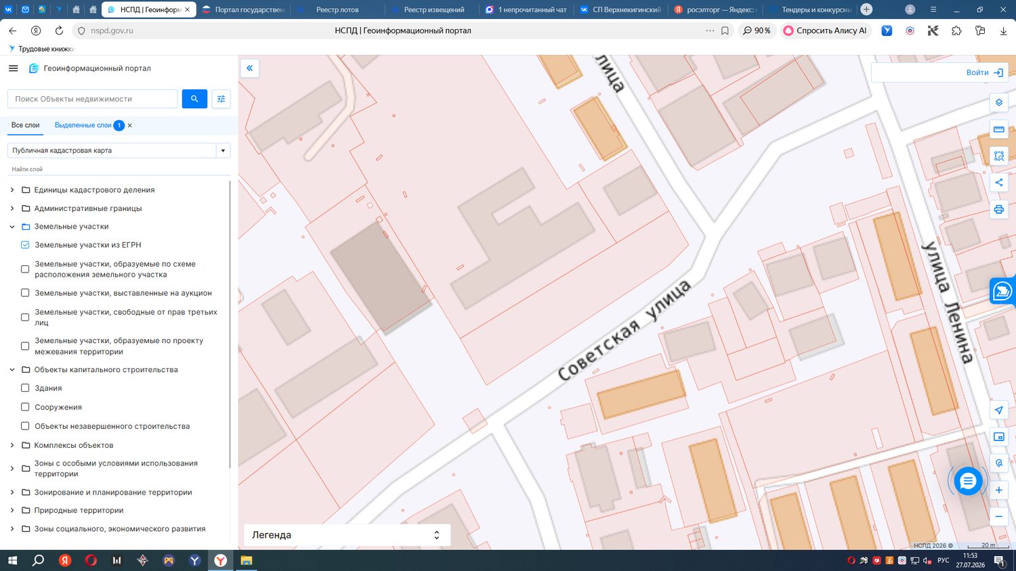The image size is (1016, 571).
Task: Click the blue search magnifier button
Action: pos(194,99)
